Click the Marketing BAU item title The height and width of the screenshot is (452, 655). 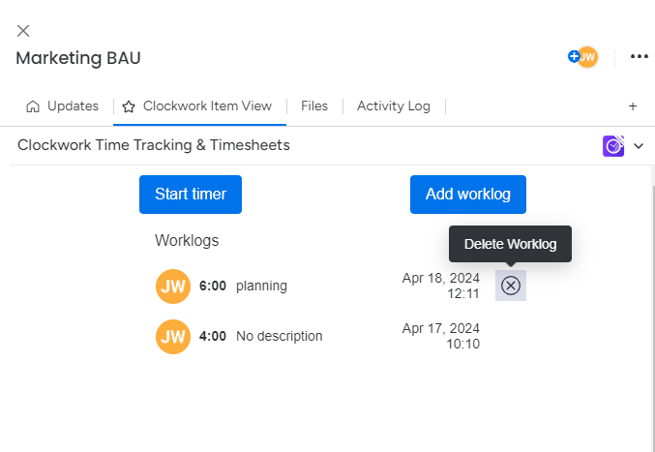point(78,58)
